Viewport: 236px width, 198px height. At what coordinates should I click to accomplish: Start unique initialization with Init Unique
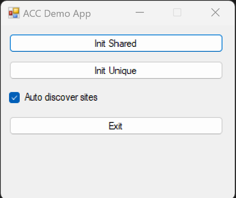[116, 70]
